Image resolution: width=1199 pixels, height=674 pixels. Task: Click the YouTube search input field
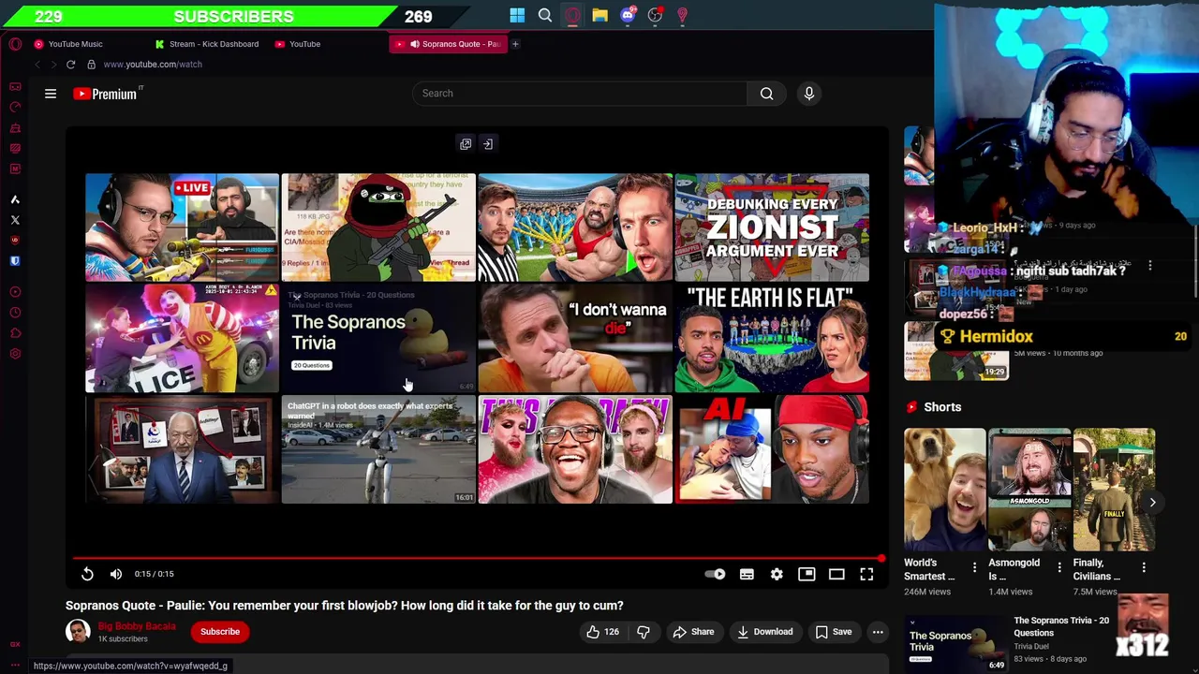point(580,94)
